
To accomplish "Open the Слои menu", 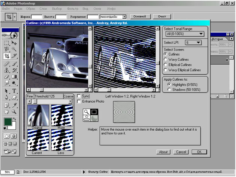I will coord(43,9).
